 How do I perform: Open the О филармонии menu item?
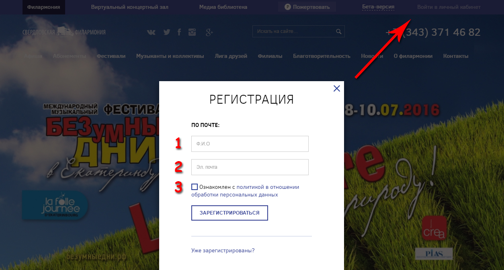(413, 56)
